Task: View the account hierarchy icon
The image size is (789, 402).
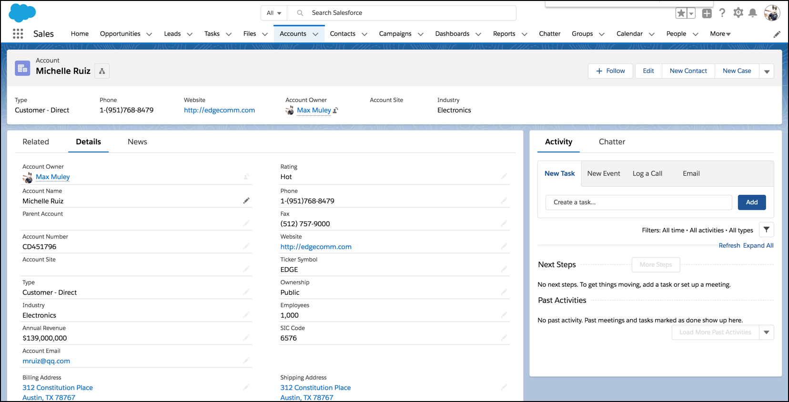Action: pos(102,71)
